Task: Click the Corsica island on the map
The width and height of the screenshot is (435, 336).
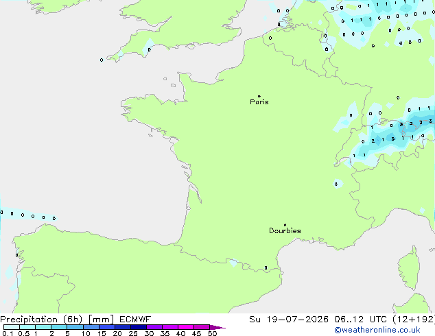Action: (x=409, y=267)
